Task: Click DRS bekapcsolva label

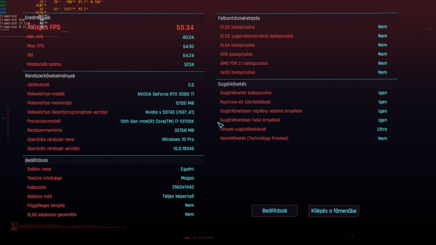Action: (x=236, y=54)
